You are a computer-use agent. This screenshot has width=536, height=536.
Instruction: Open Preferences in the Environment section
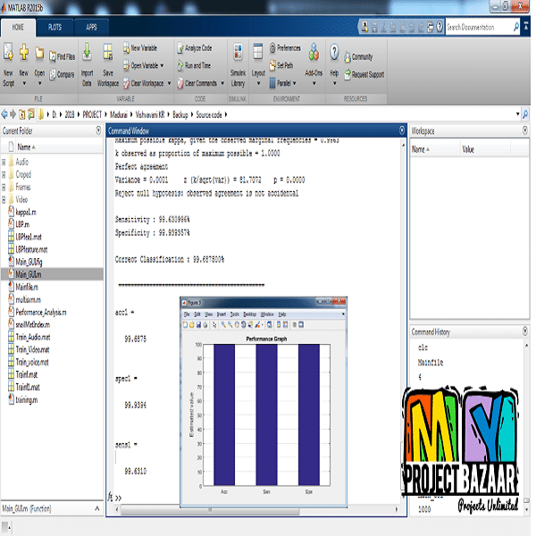288,47
